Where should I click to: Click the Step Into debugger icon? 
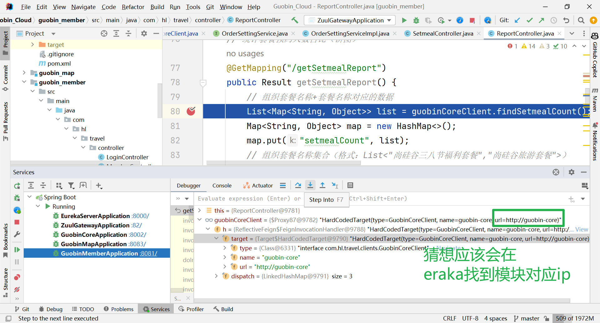click(310, 185)
